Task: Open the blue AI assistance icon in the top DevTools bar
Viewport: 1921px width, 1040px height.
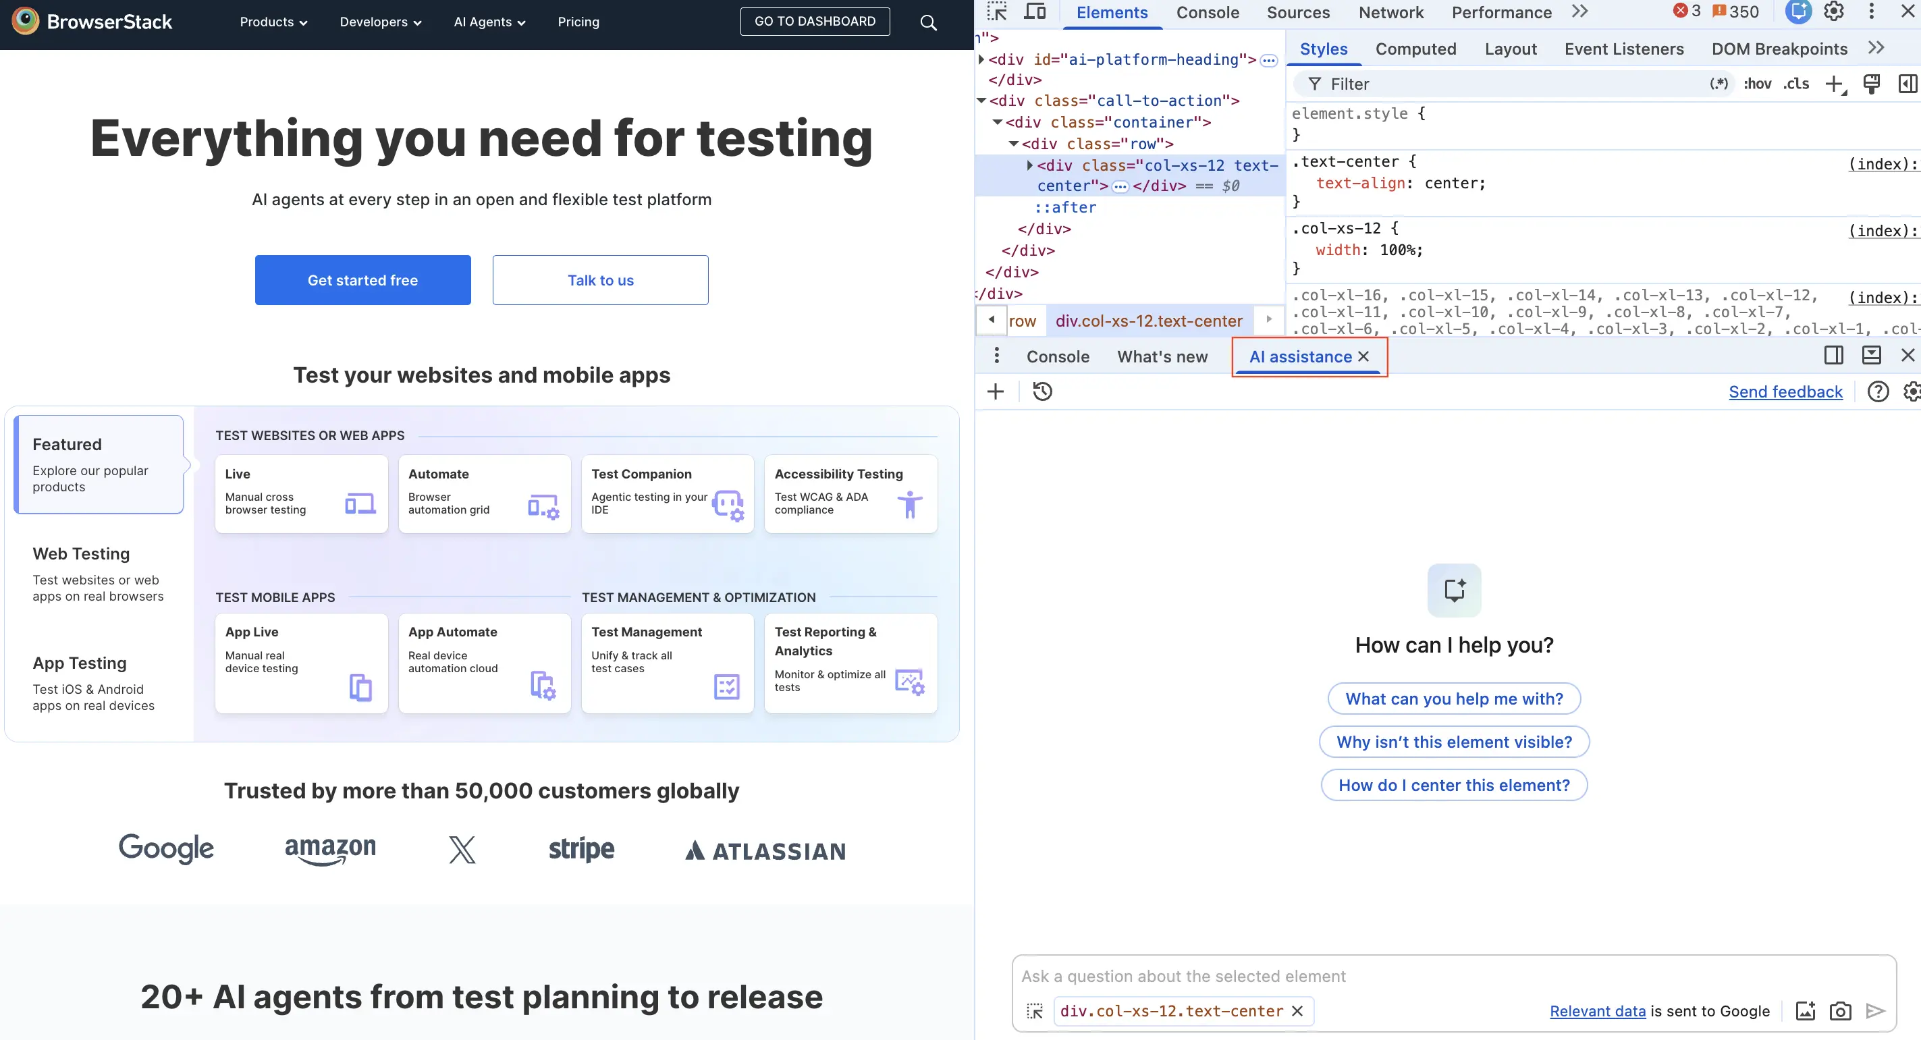Action: 1798,11
